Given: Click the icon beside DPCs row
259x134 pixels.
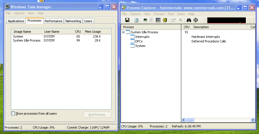Looking at the screenshot, I should pos(132,41).
